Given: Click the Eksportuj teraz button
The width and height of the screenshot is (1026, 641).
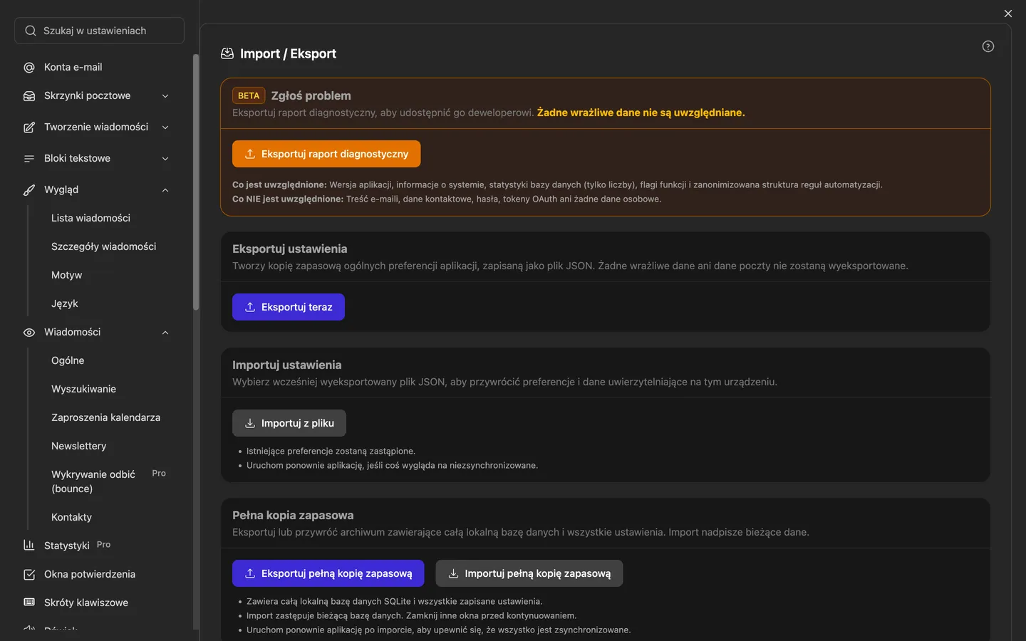Looking at the screenshot, I should click(x=289, y=307).
